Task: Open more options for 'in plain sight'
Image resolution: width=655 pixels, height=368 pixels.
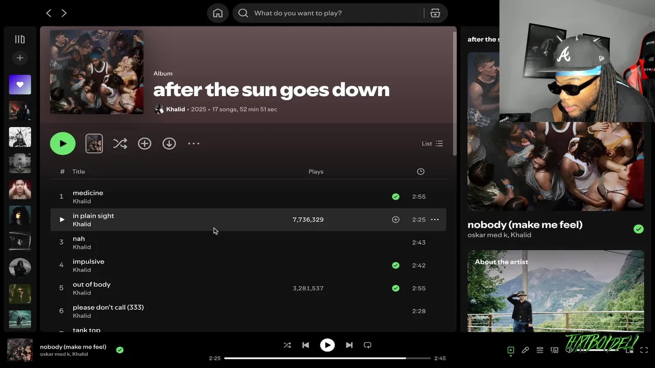Action: tap(435, 220)
